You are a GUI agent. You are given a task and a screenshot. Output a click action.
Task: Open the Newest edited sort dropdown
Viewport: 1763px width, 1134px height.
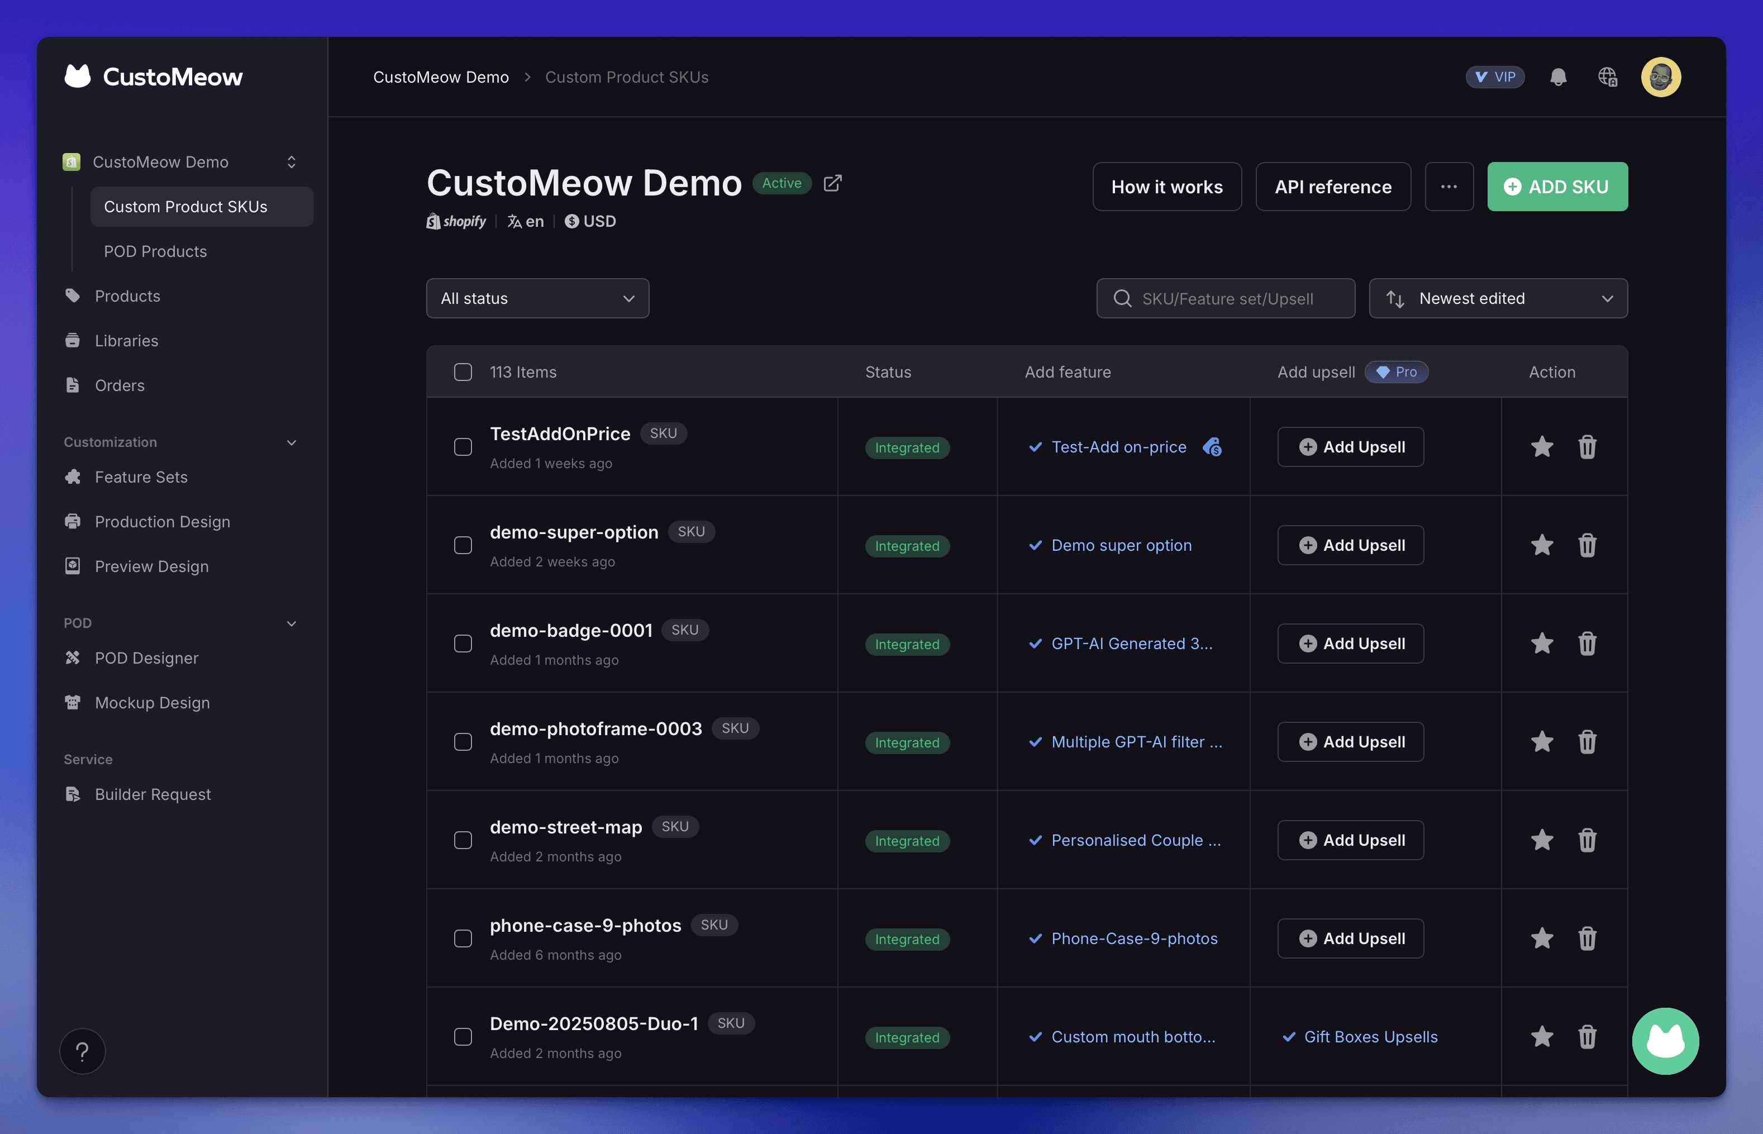click(x=1497, y=298)
